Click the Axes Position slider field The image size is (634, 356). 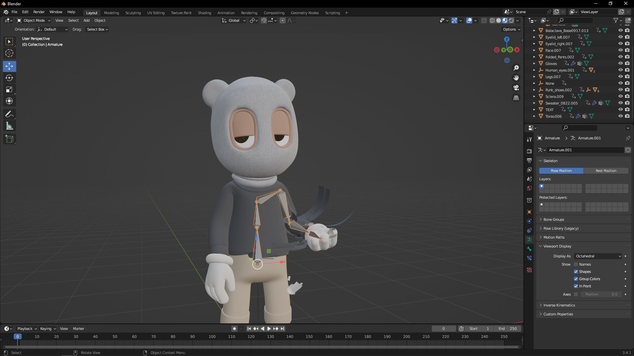point(601,294)
